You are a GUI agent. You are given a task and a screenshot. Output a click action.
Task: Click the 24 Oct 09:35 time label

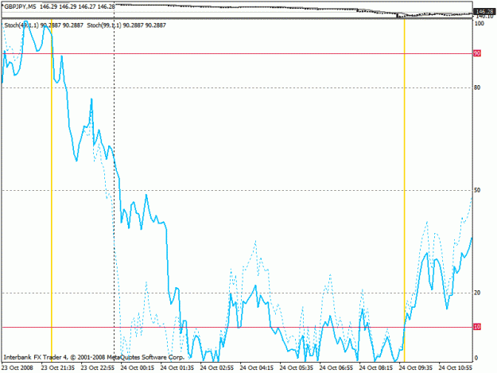415,367
